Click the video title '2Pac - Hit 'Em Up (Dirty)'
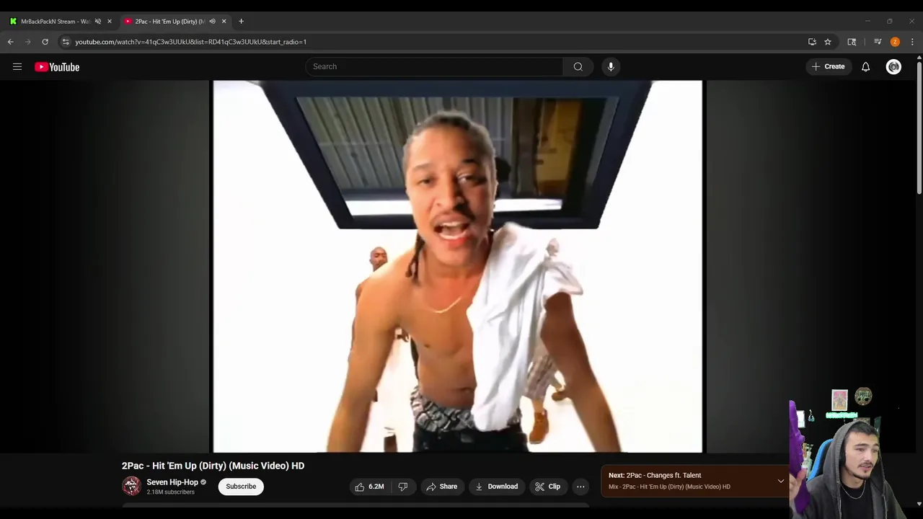923x519 pixels. [213, 466]
